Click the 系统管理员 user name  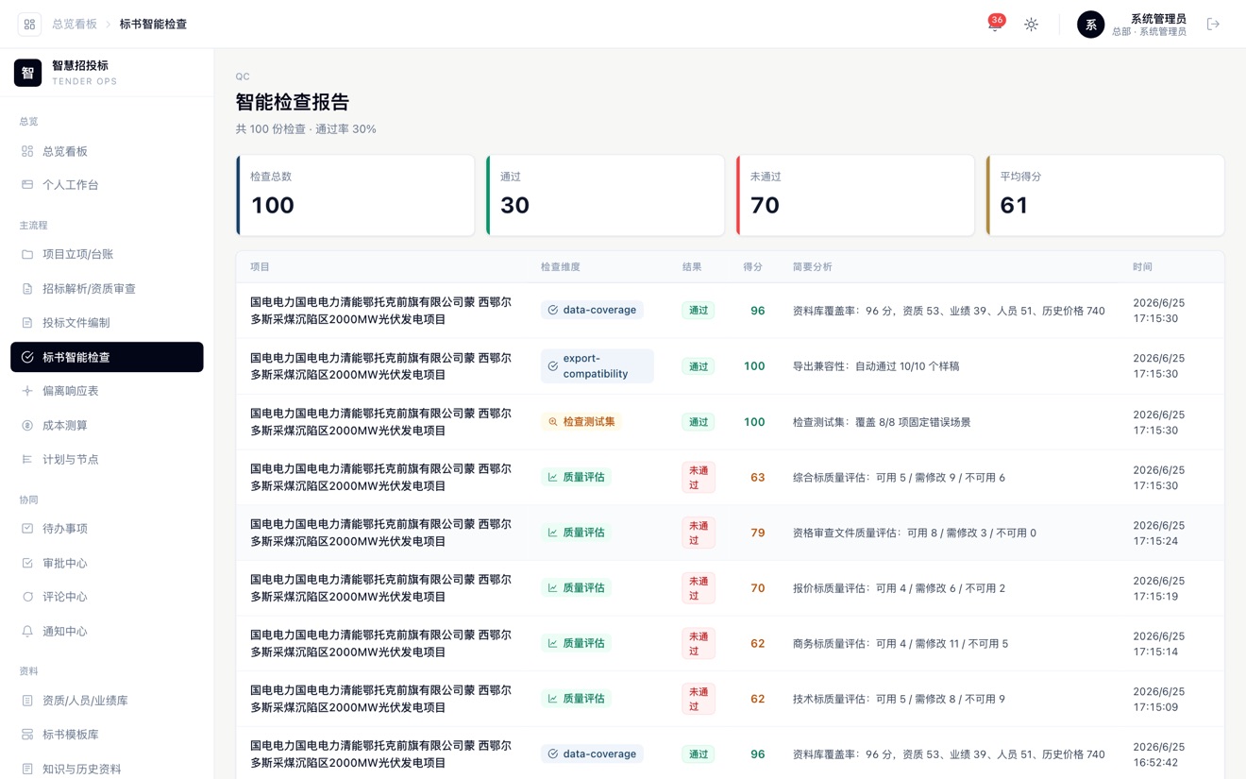[x=1158, y=19]
